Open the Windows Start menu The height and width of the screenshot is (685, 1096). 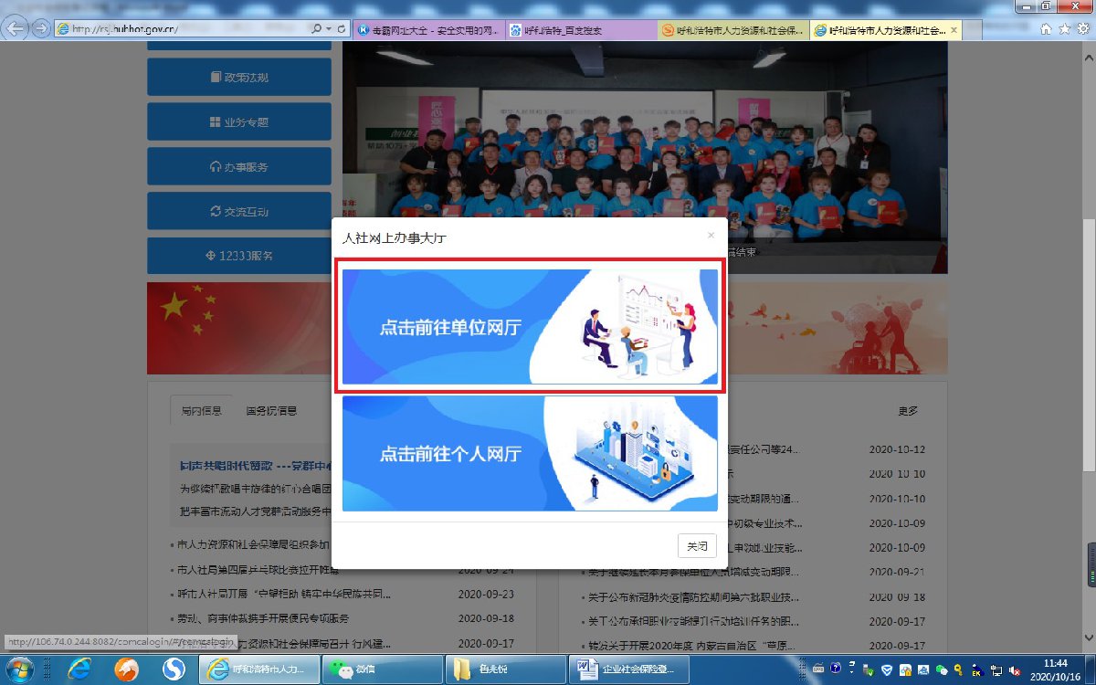[x=19, y=669]
